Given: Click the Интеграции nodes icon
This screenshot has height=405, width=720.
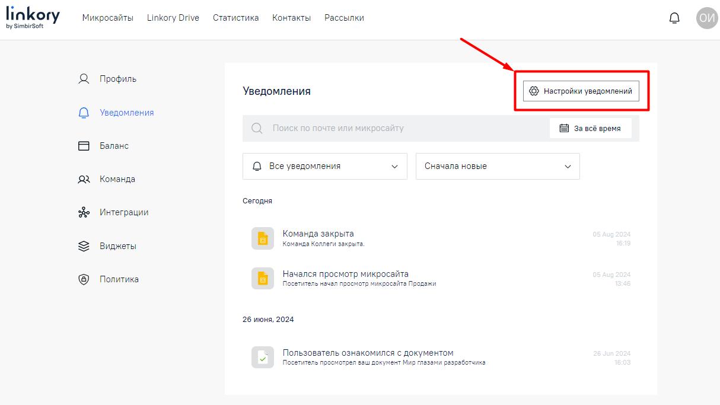Looking at the screenshot, I should point(82,212).
